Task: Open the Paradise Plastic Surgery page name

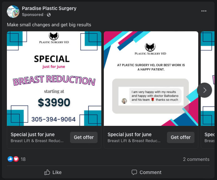Action: (x=49, y=8)
